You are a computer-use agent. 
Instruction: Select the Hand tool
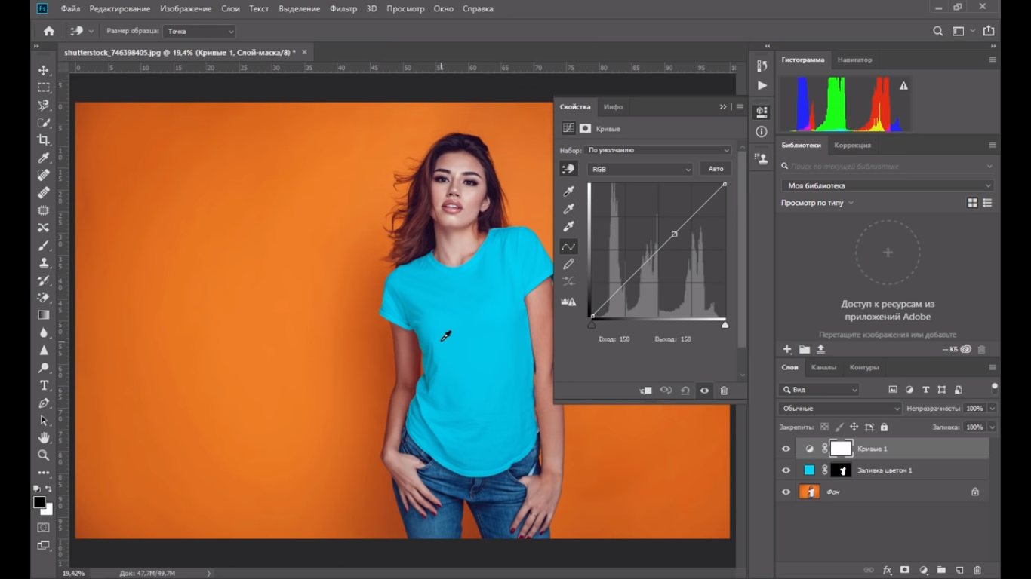(x=44, y=438)
